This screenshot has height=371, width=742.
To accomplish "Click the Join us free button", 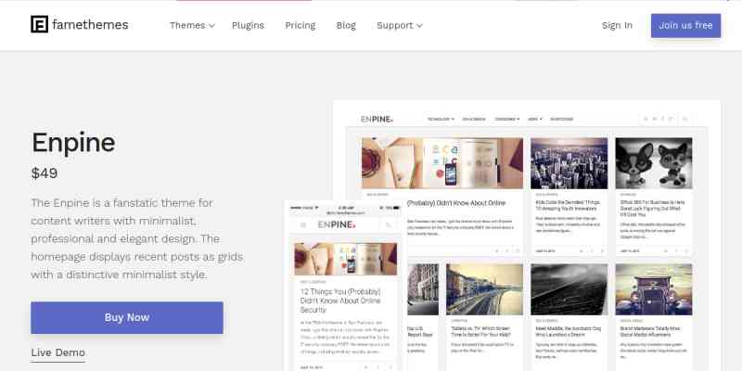I will point(685,26).
